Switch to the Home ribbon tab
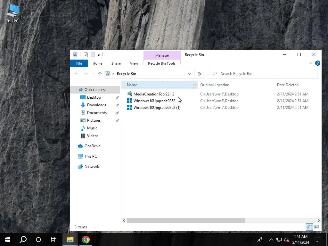This screenshot has width=328, height=246. pyautogui.click(x=97, y=63)
